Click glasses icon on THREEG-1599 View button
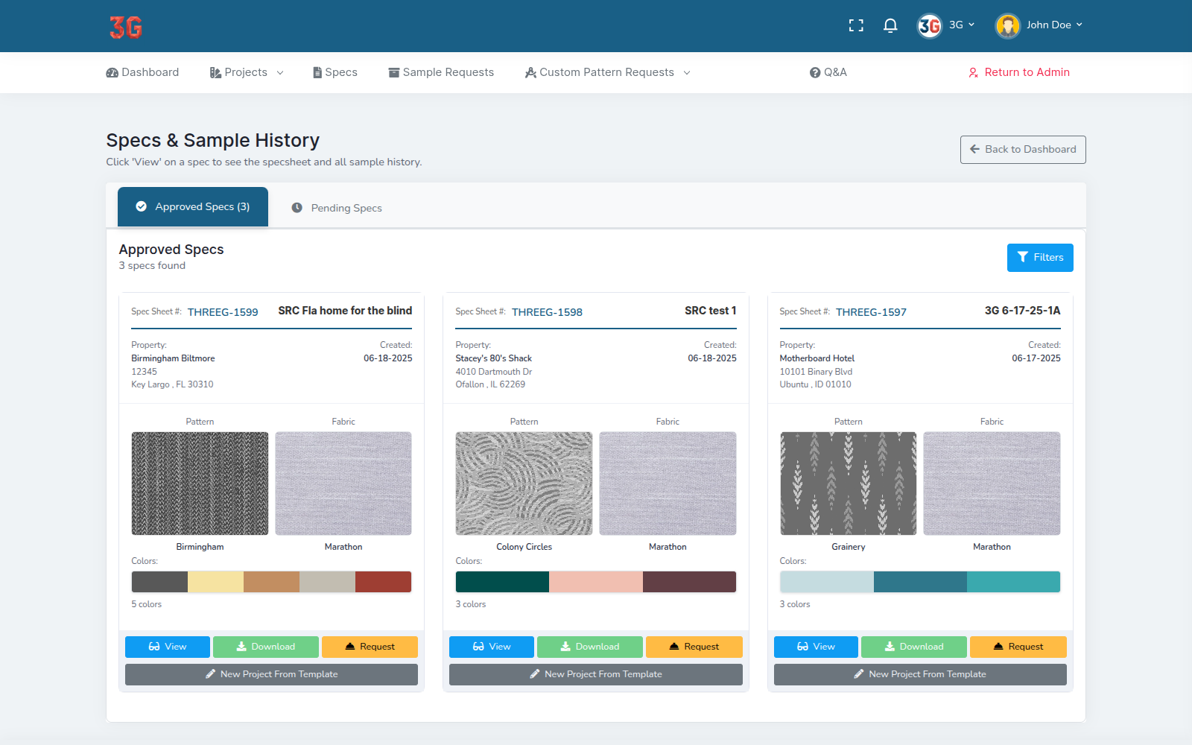This screenshot has width=1192, height=745. [x=154, y=647]
